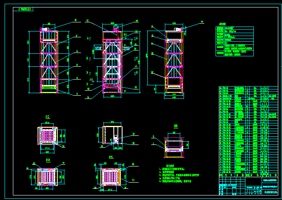Click the middle elevation view of the tower
282x200 pixels.
click(x=113, y=60)
